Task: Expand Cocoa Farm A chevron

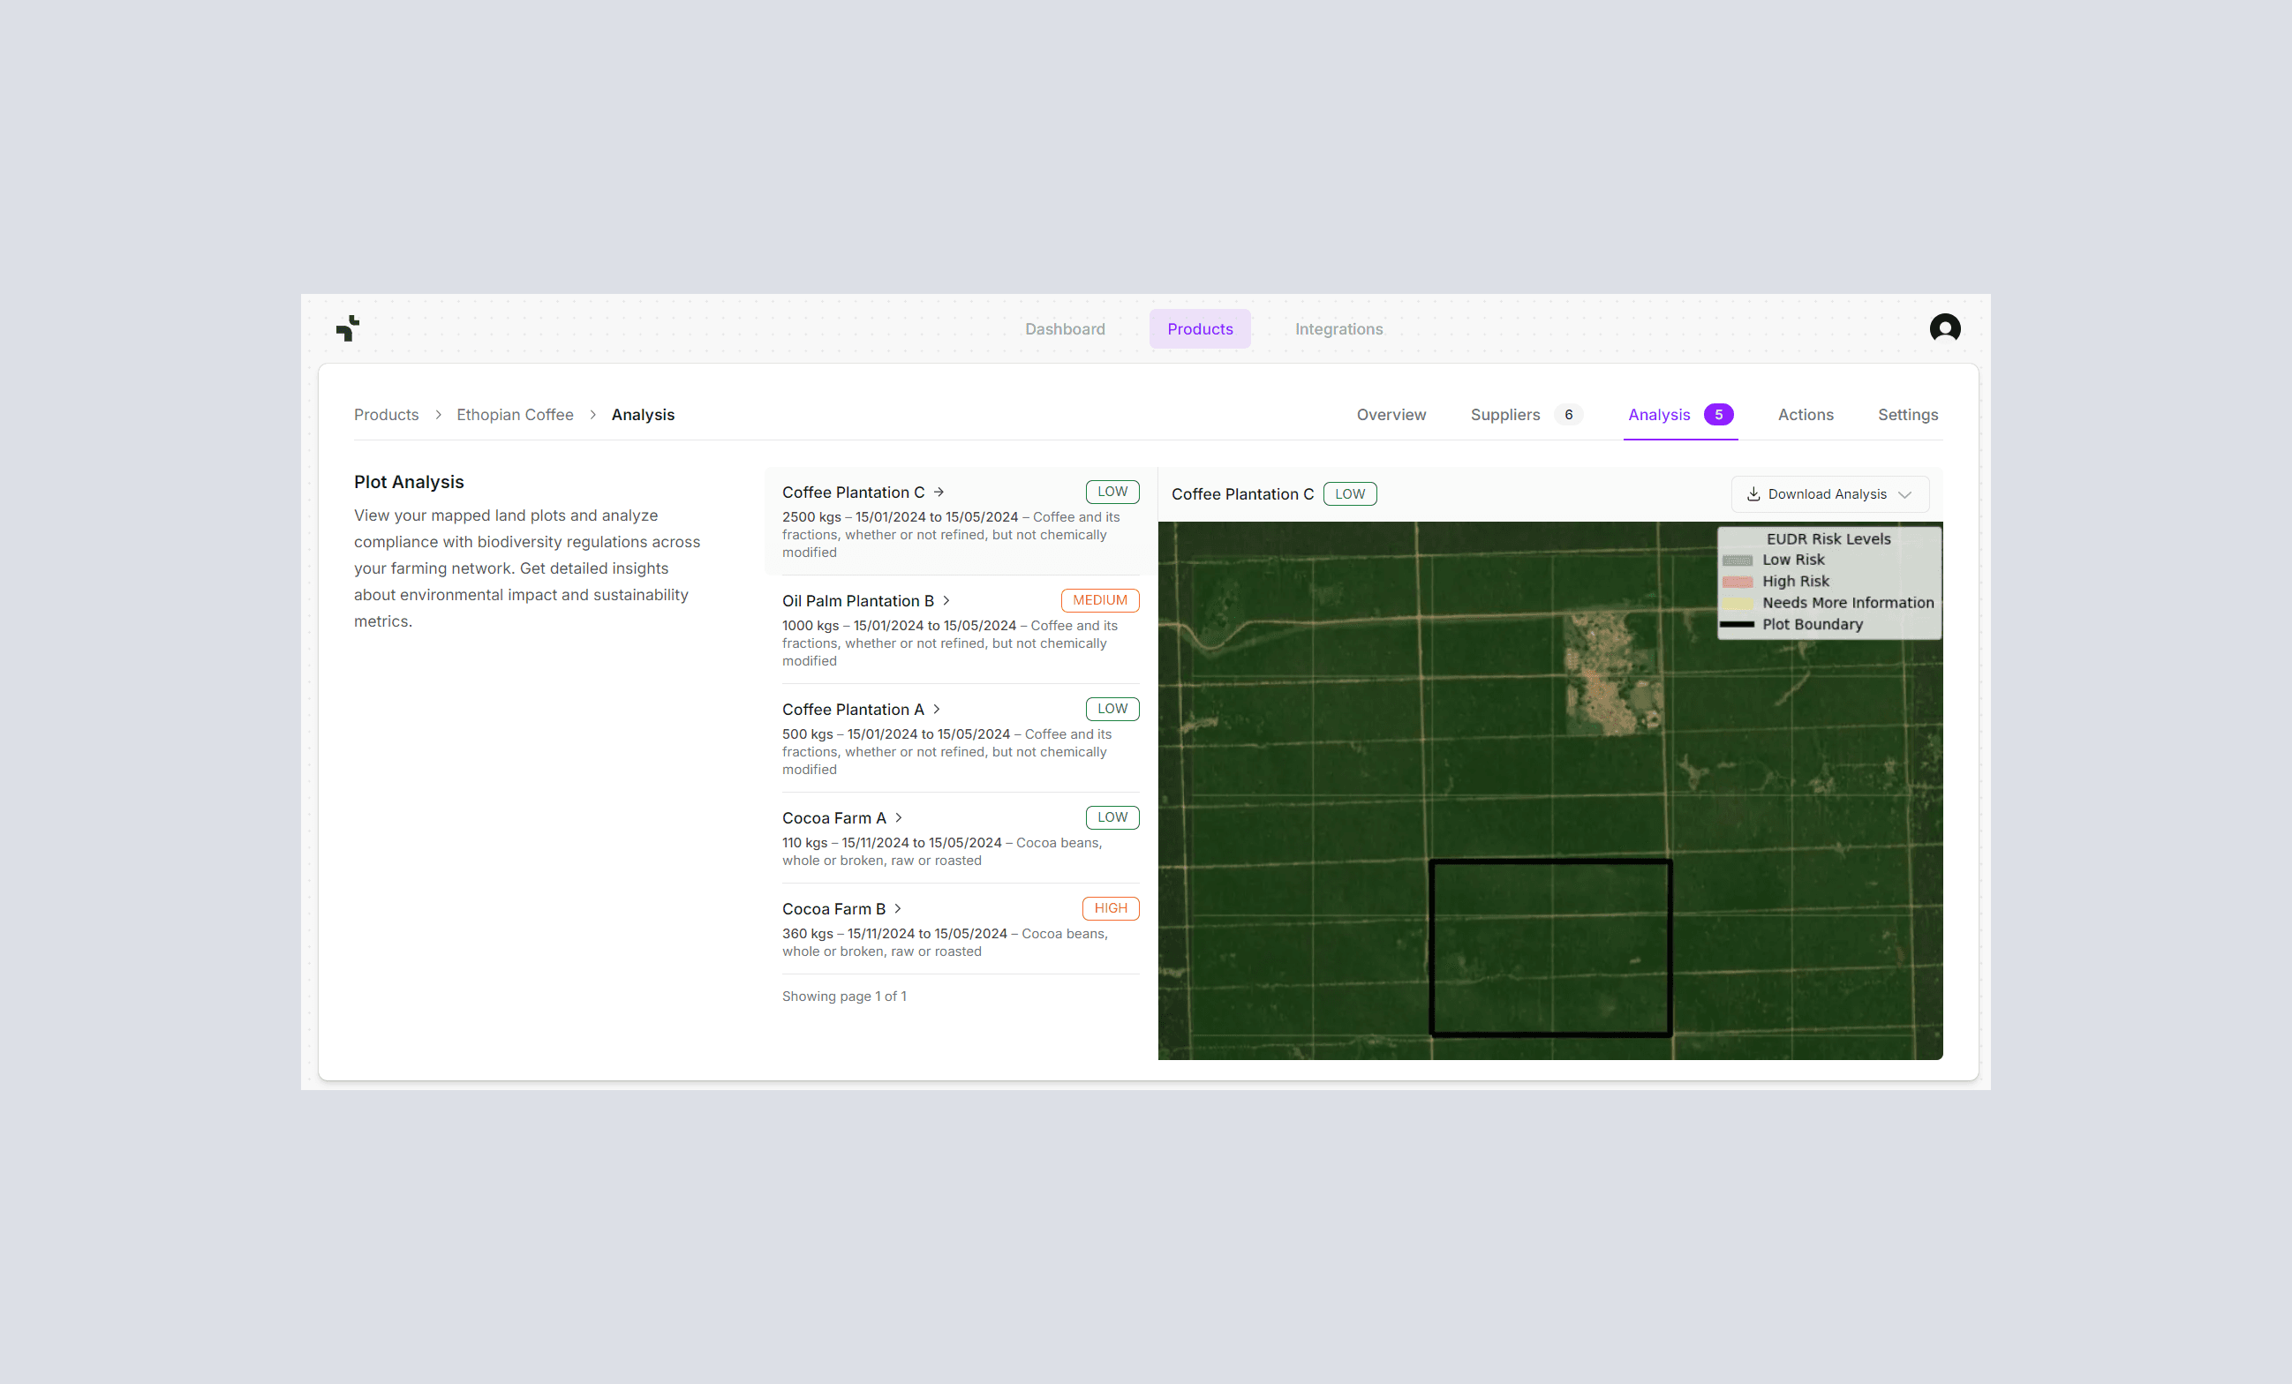Action: click(899, 817)
